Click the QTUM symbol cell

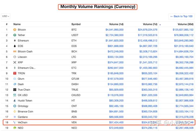pos(75,79)
